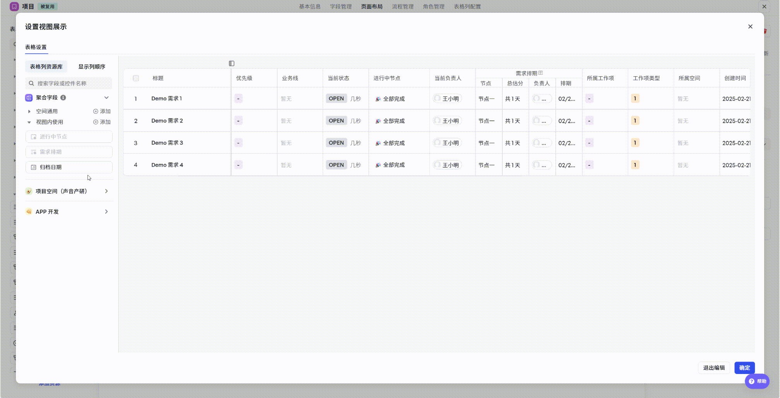Click celebration icon in Demo 需求 1 row
Image resolution: width=780 pixels, height=398 pixels.
pyautogui.click(x=378, y=99)
